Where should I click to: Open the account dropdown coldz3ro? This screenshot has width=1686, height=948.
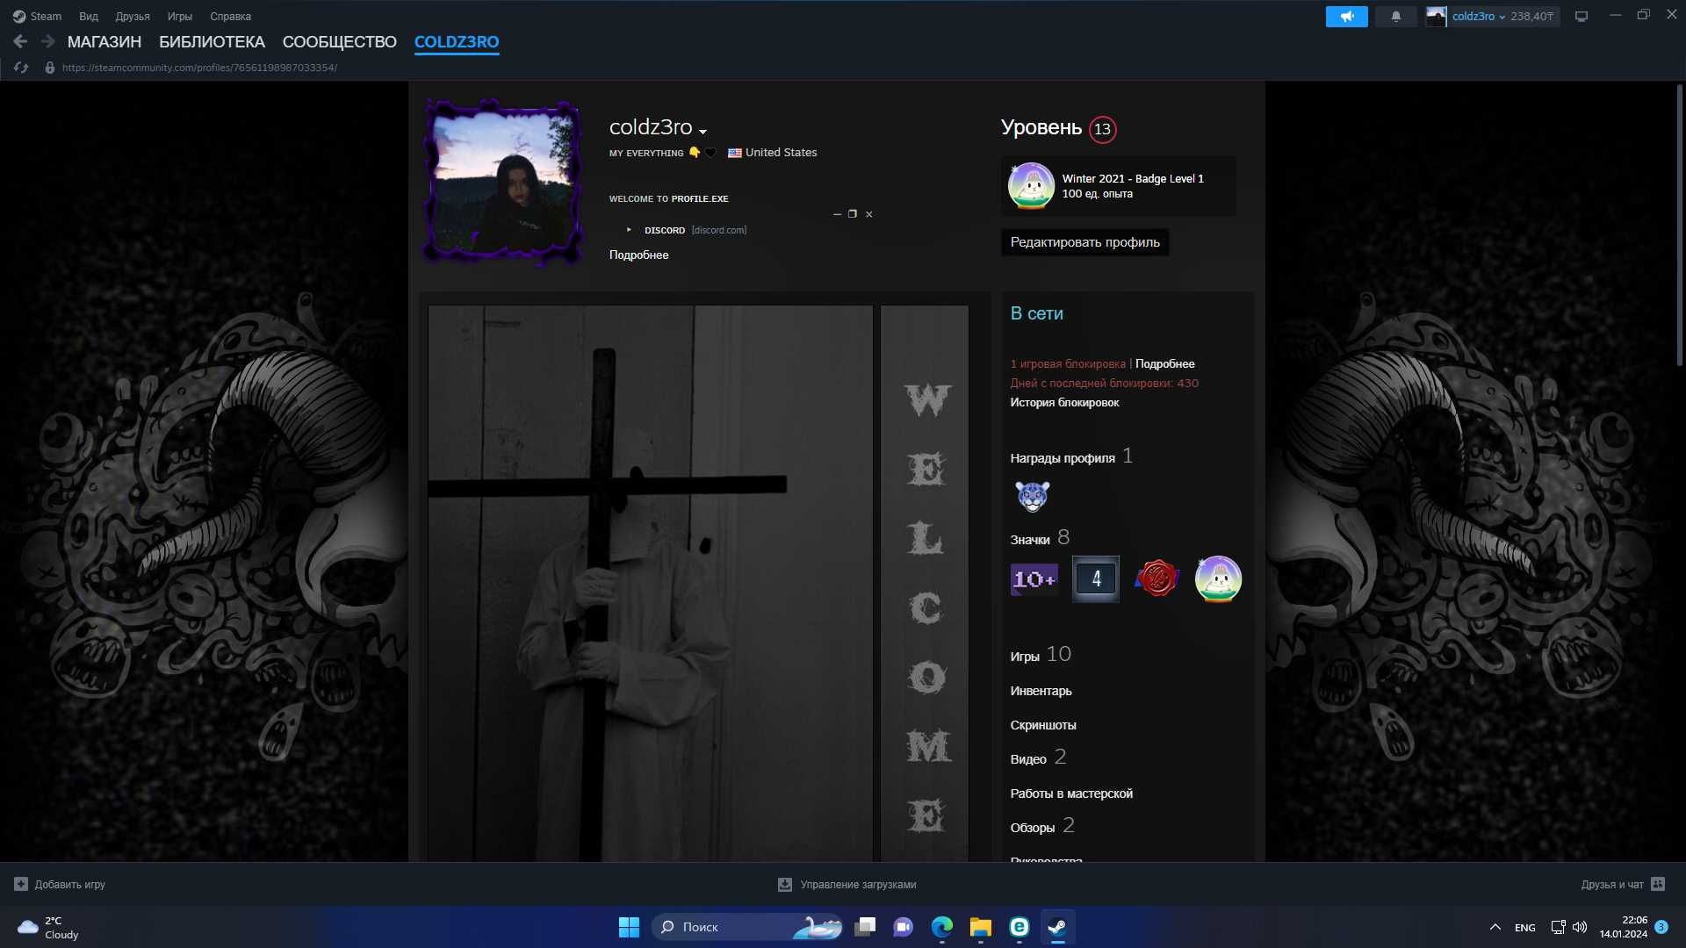point(1479,16)
